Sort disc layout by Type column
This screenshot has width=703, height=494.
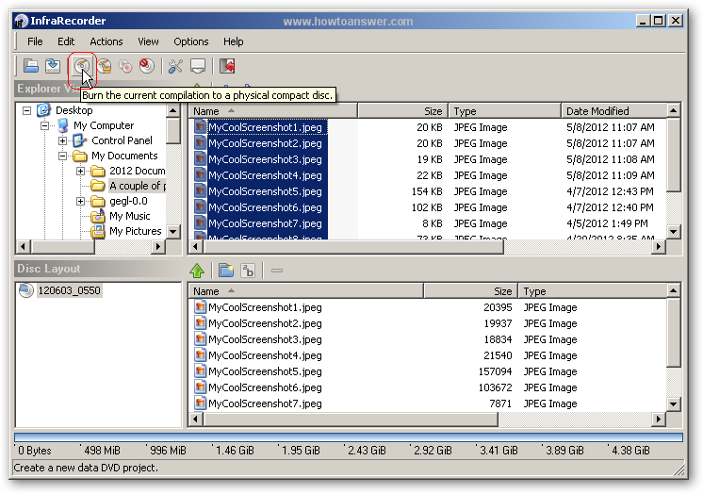coord(592,291)
